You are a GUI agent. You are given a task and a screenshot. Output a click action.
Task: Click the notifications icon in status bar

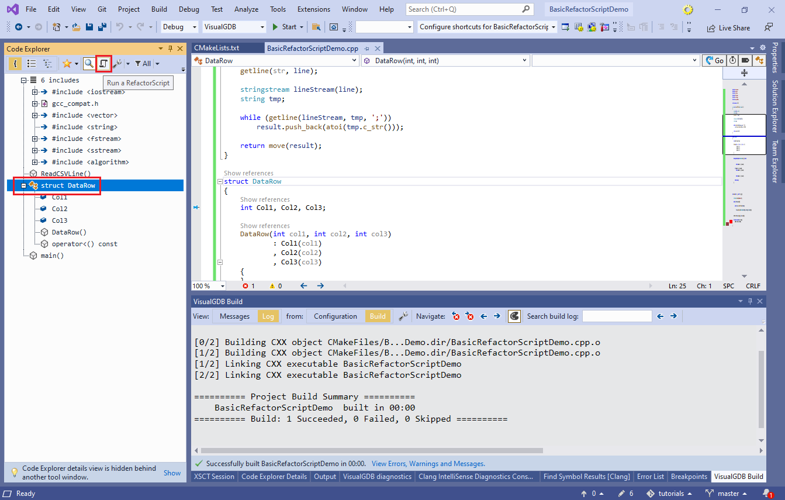tap(769, 494)
